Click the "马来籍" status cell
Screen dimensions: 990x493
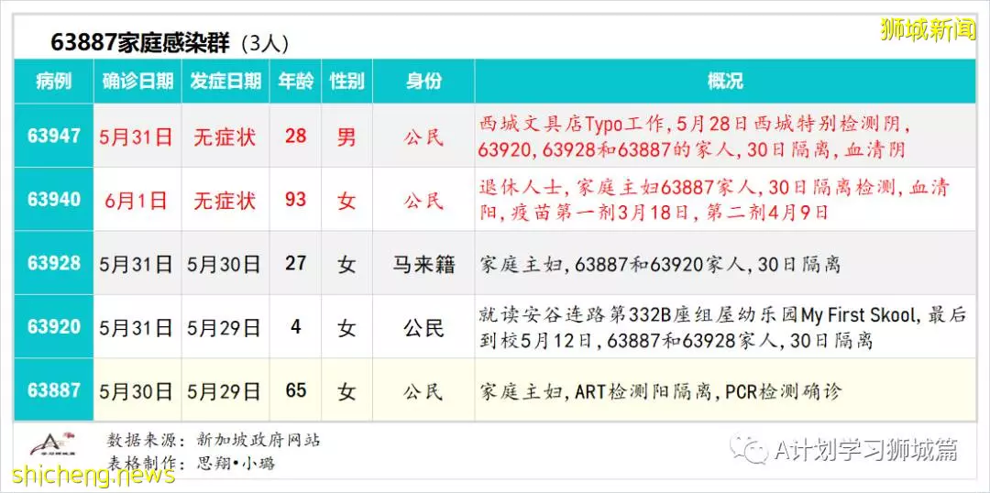(x=423, y=264)
